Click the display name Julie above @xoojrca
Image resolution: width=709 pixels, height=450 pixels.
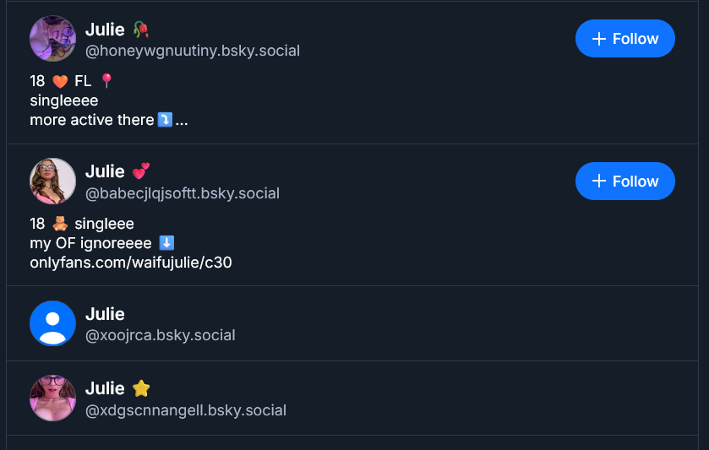[105, 314]
